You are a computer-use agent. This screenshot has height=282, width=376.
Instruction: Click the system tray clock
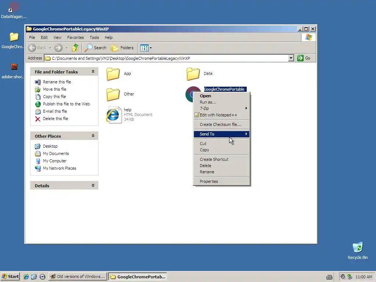[x=364, y=277]
